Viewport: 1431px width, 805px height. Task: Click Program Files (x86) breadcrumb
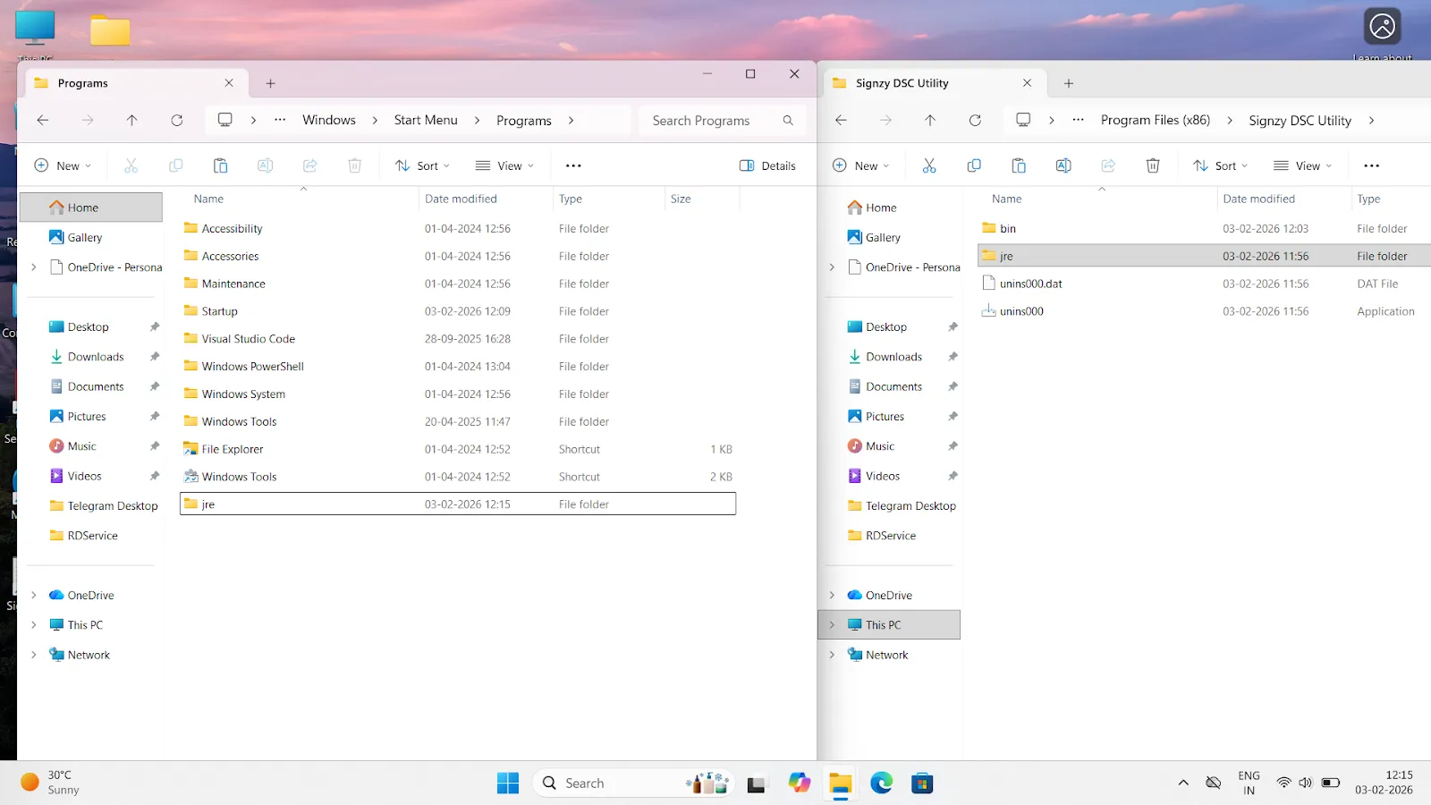tap(1156, 120)
